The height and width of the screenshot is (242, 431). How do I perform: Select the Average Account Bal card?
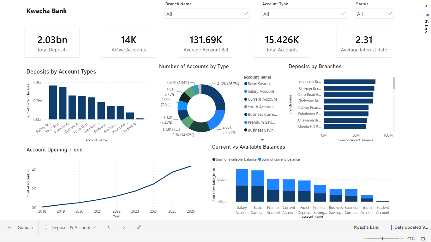(x=206, y=42)
